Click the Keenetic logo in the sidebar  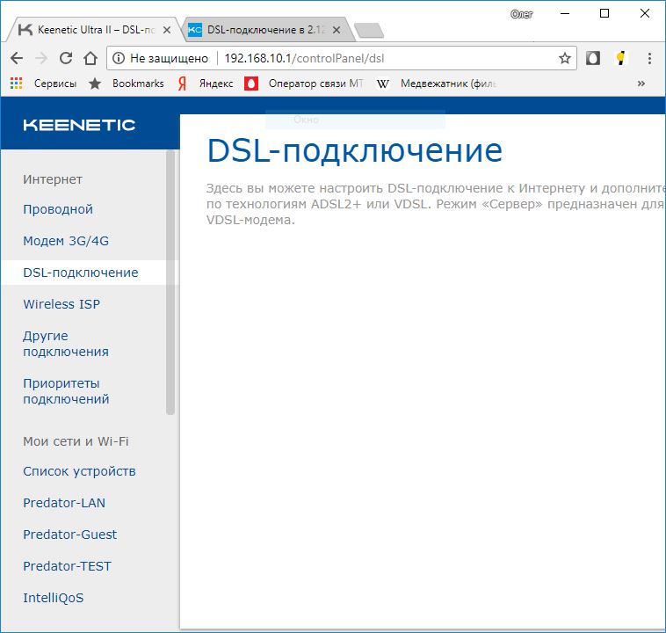tap(79, 125)
